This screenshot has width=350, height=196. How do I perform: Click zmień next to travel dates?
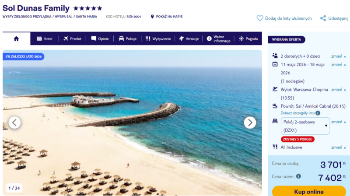click(x=338, y=64)
